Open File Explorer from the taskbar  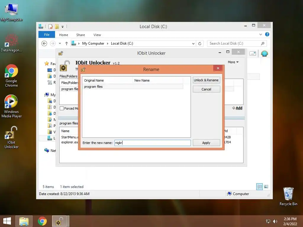tap(24, 221)
